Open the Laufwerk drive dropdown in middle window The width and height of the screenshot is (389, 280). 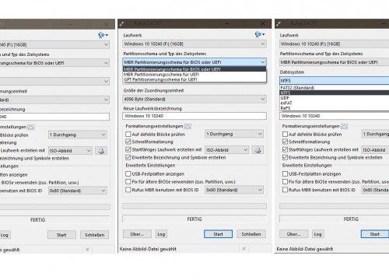pos(194,44)
